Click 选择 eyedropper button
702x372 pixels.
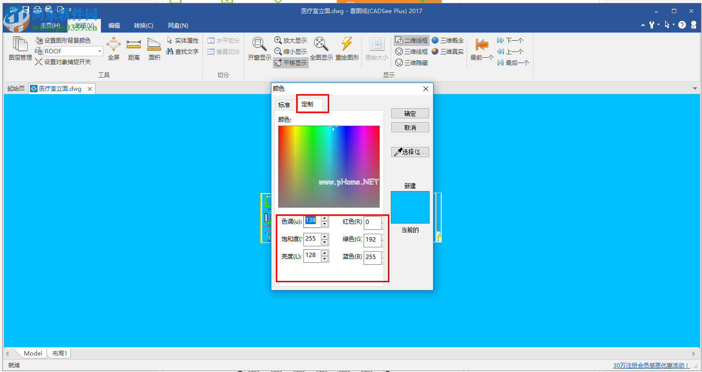coord(410,152)
